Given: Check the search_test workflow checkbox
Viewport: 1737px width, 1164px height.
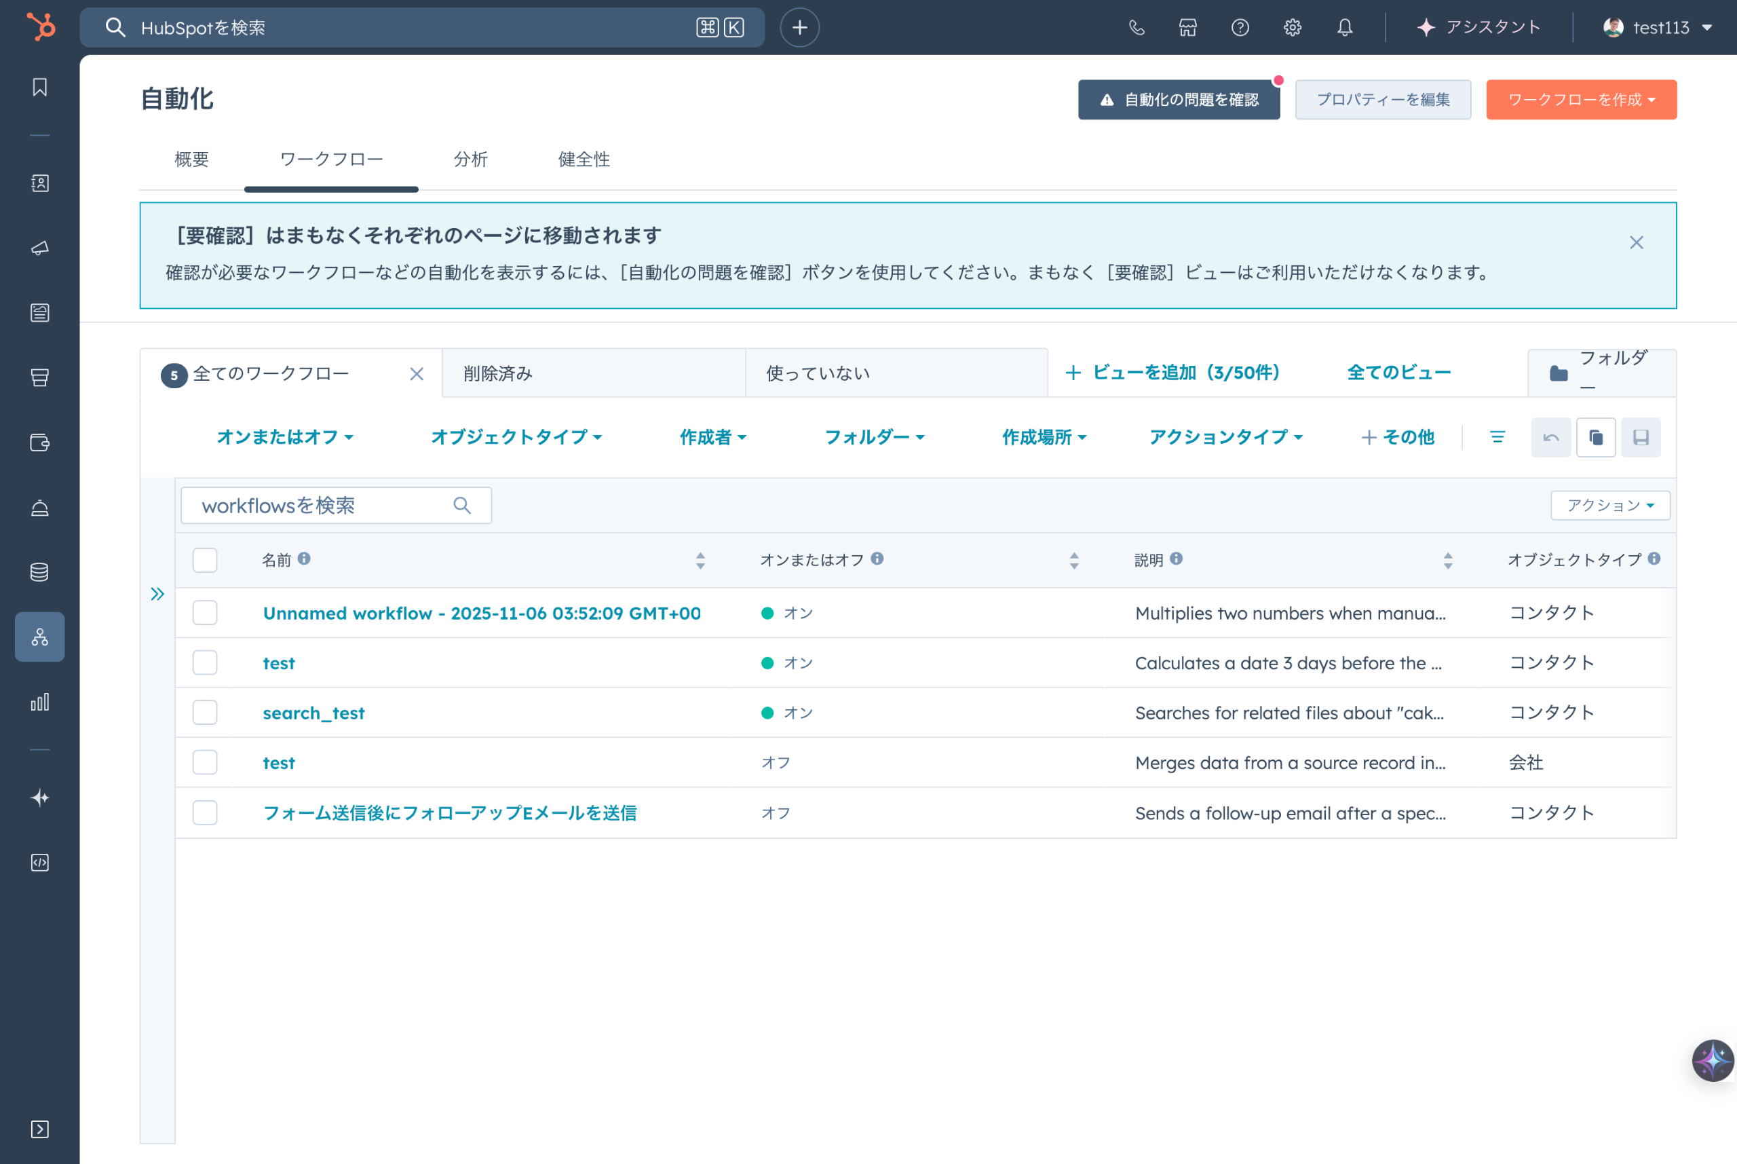Looking at the screenshot, I should tap(205, 713).
